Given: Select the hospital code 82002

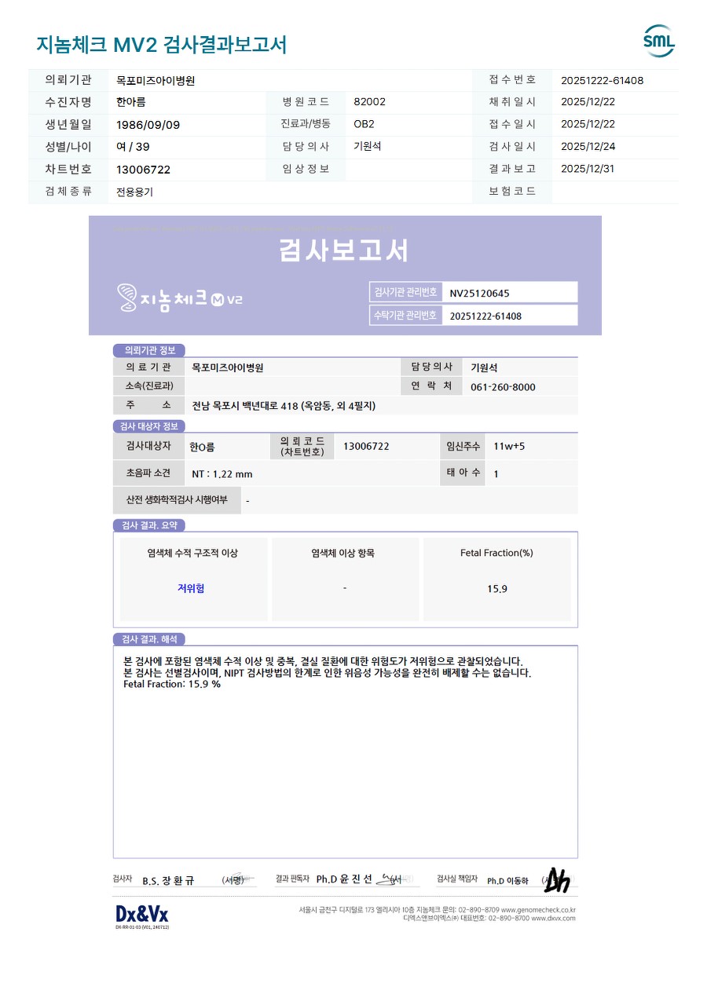Looking at the screenshot, I should [x=369, y=102].
